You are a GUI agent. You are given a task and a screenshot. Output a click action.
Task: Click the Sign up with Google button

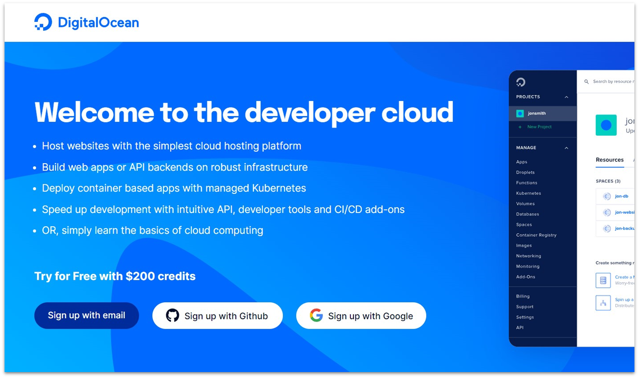361,315
